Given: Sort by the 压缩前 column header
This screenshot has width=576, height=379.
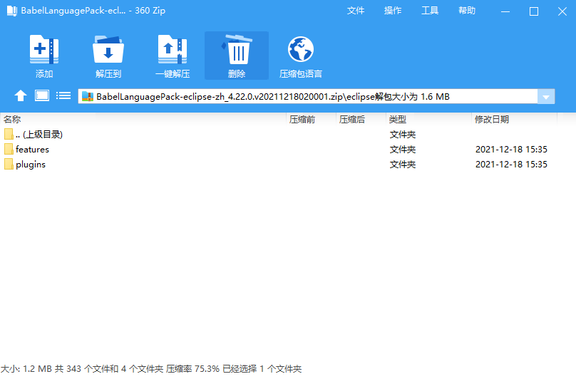Looking at the screenshot, I should pos(302,120).
